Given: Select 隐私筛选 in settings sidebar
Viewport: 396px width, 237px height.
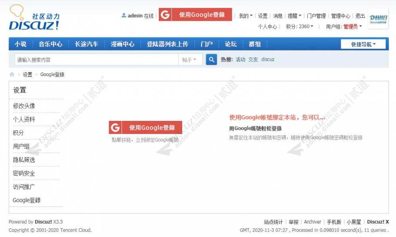Looking at the screenshot, I should [x=24, y=160].
